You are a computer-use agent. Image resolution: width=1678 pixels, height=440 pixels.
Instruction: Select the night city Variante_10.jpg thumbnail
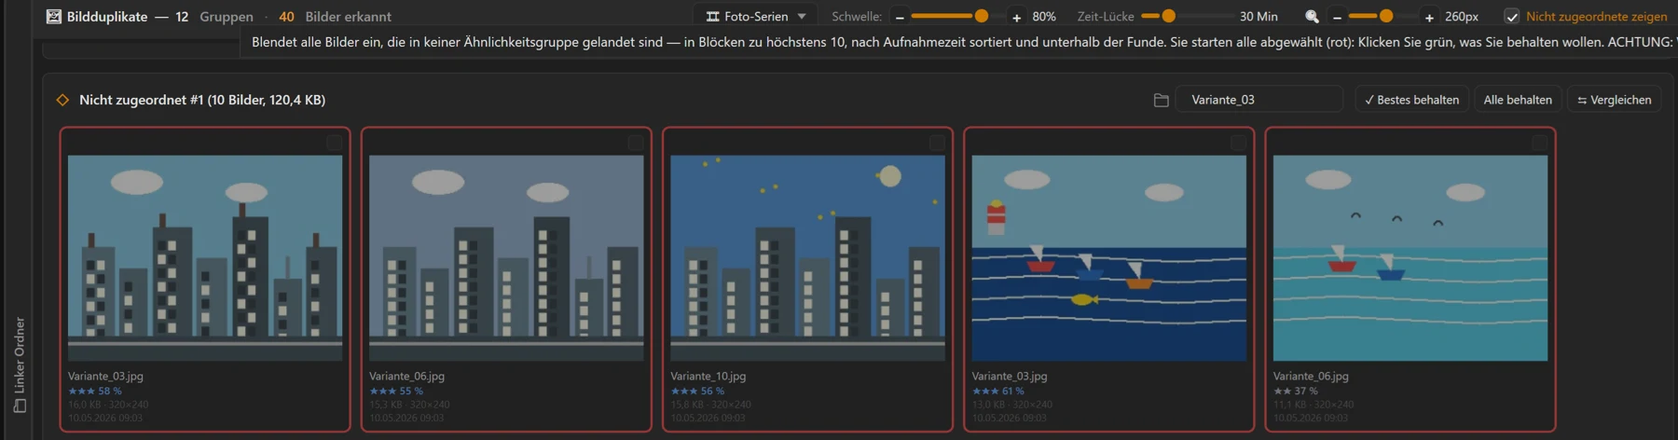click(807, 258)
